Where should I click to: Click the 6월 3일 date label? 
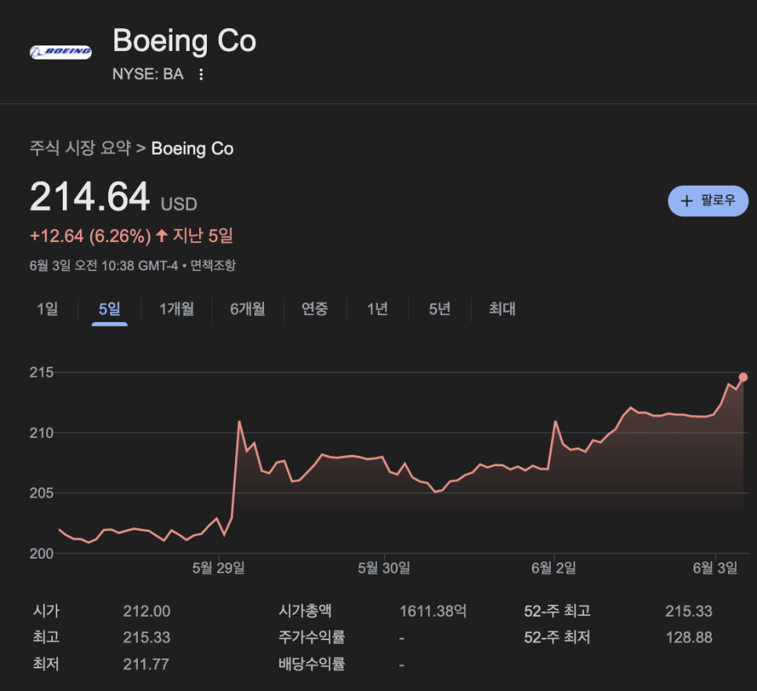pos(715,568)
